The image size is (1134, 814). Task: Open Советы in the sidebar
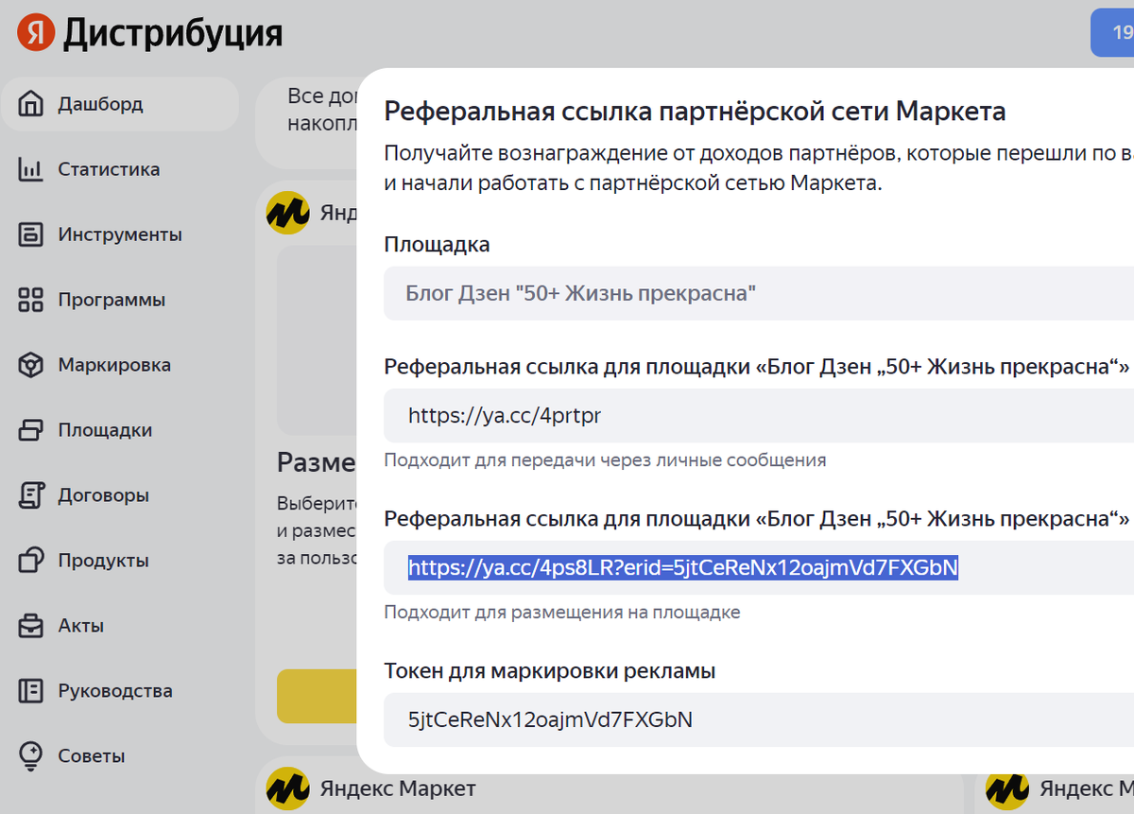(92, 756)
